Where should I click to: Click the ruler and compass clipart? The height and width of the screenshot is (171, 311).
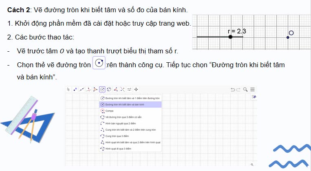point(28,119)
